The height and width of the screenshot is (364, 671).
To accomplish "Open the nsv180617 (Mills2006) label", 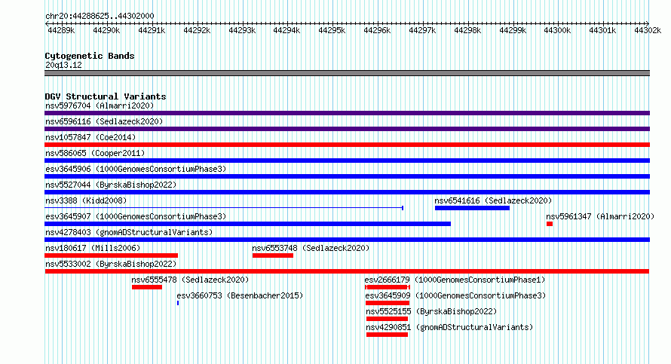I will [93, 248].
